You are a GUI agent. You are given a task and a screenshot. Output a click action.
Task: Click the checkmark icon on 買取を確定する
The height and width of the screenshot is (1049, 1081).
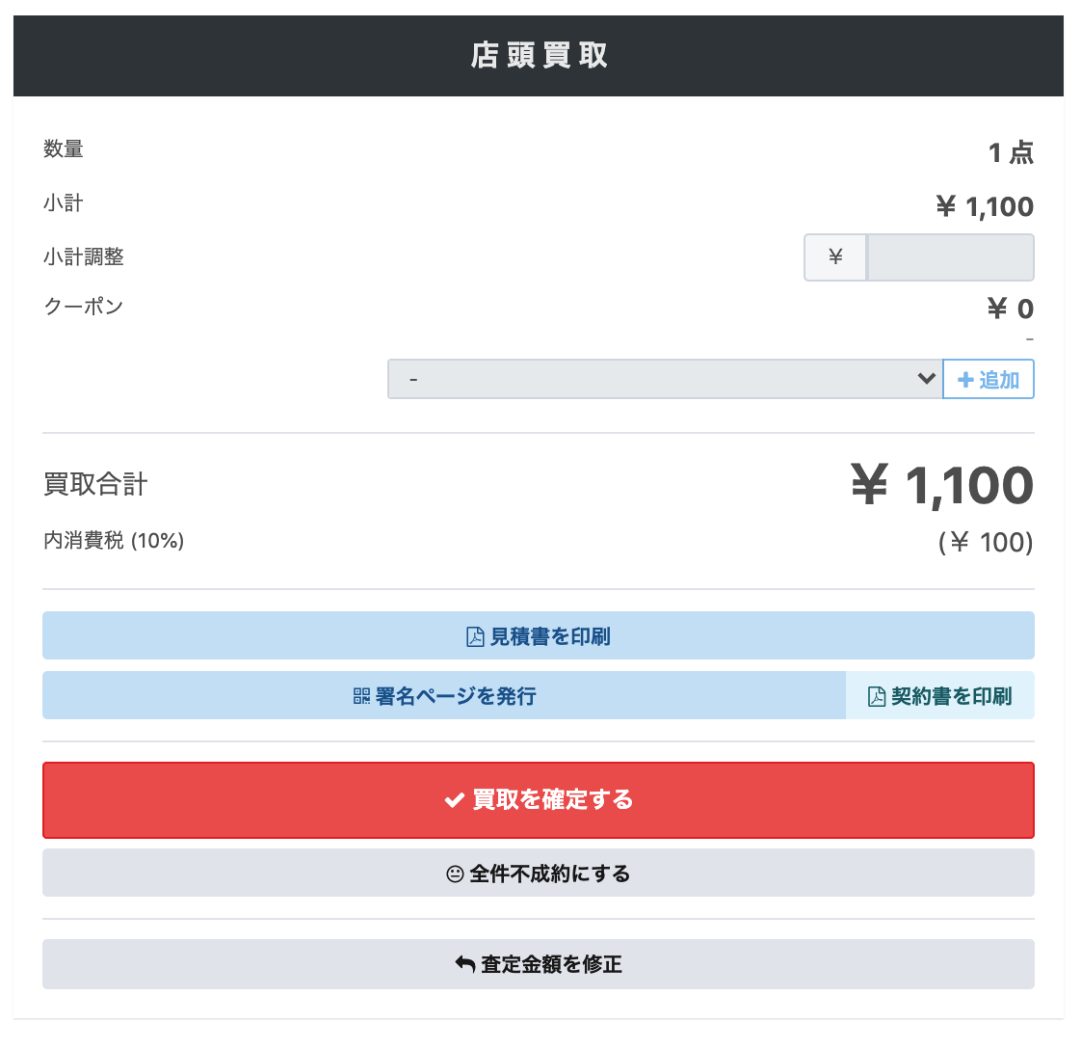point(455,800)
